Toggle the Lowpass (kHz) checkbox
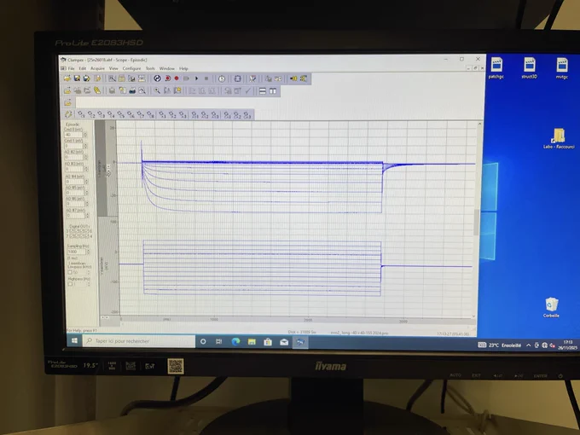The height and width of the screenshot is (435, 580). pos(70,272)
